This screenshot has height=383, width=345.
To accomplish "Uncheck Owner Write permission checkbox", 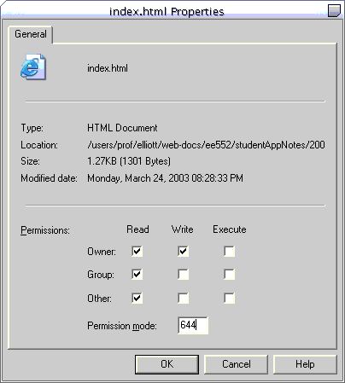I will click(x=183, y=251).
